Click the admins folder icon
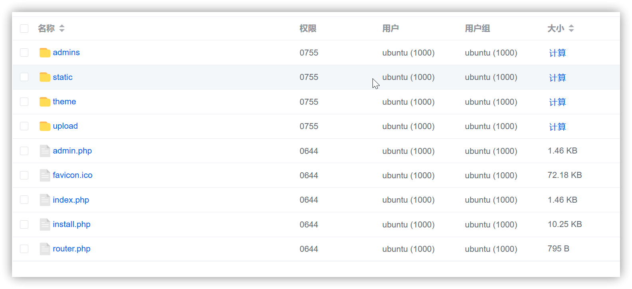Screen dimensions: 632x289 click(x=45, y=52)
